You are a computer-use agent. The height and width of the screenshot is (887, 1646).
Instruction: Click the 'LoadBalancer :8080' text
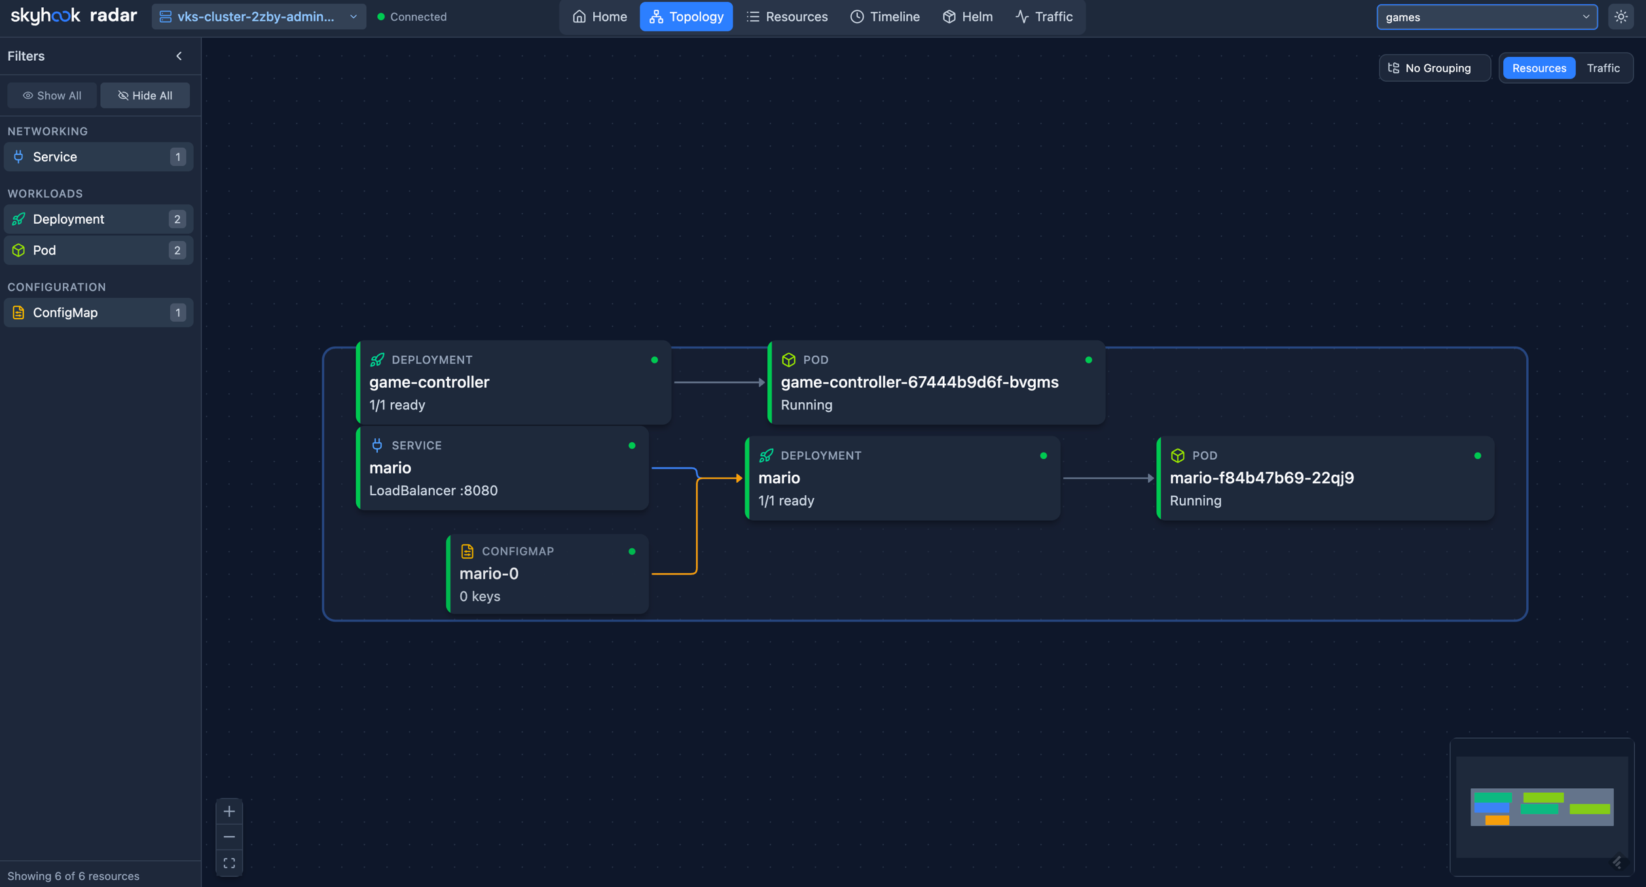click(433, 491)
